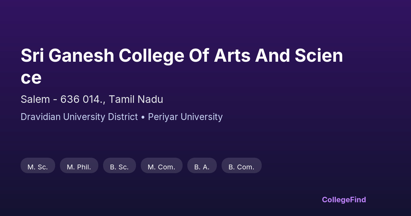Click the bullet separator before Periyar University

[143, 117]
